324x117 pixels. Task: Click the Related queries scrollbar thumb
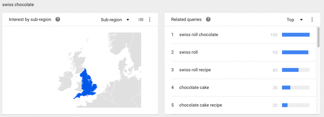click(x=318, y=37)
